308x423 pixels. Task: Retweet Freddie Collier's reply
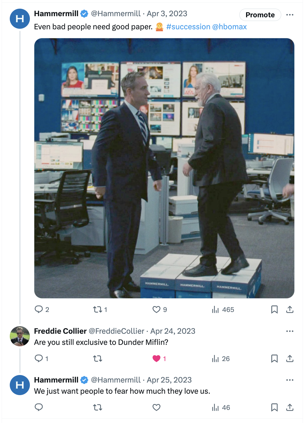click(98, 359)
